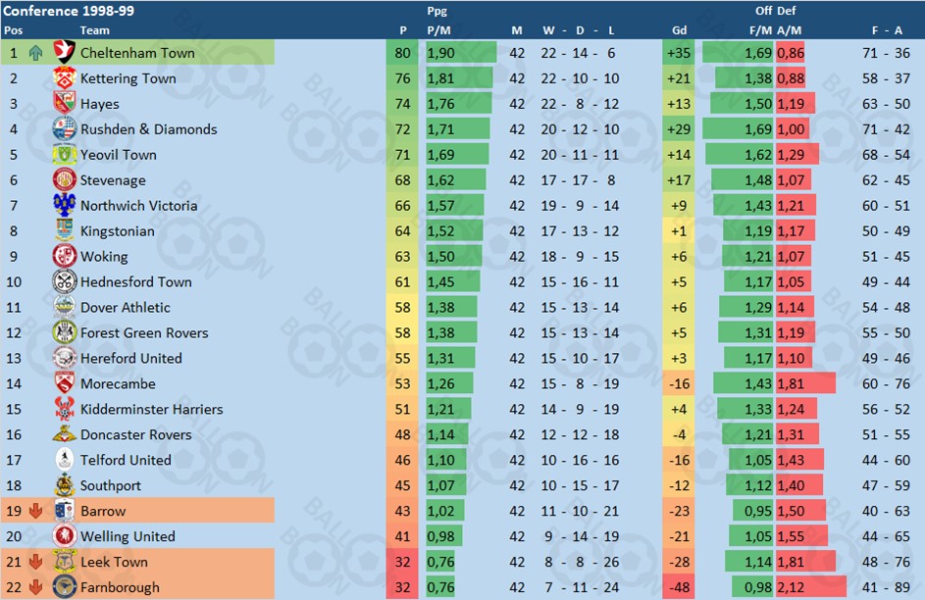This screenshot has width=925, height=600.
Task: Open the Stevenage team name
Action: tap(113, 180)
